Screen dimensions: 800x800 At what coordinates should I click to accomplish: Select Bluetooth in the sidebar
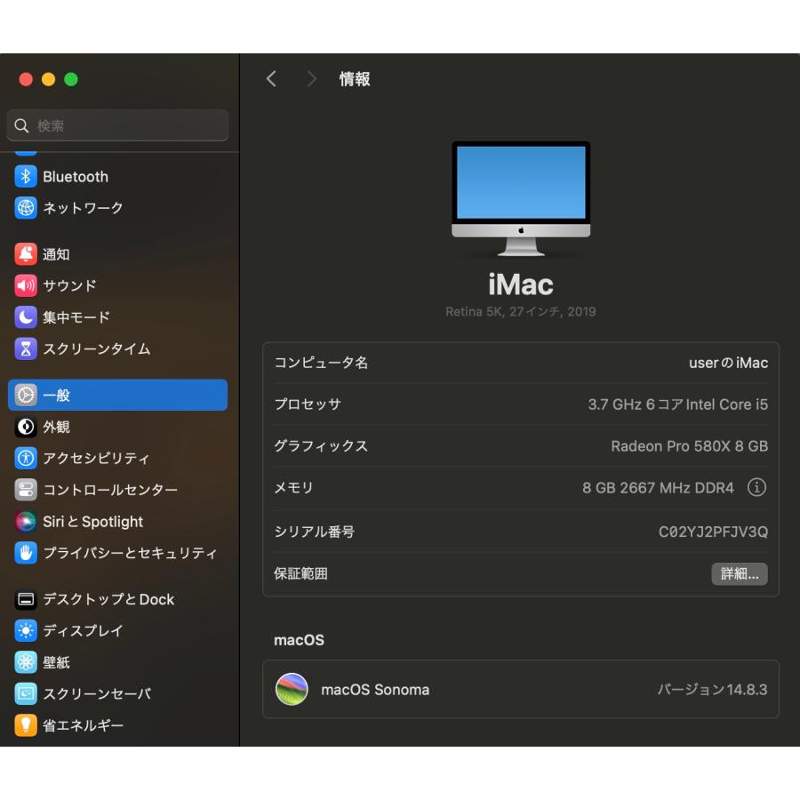coord(118,177)
